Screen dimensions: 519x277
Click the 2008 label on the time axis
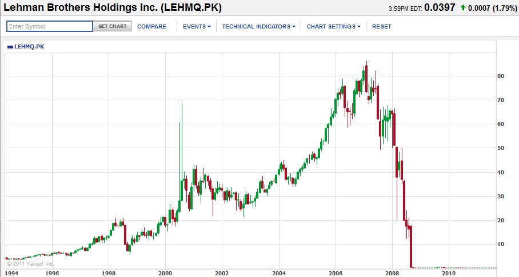(392, 274)
